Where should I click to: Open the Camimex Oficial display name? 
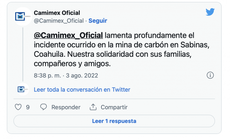[x=57, y=13]
